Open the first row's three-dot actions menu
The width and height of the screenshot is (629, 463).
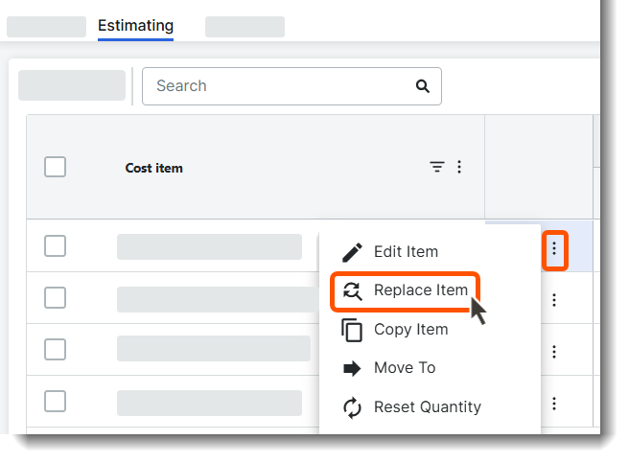[x=554, y=248]
